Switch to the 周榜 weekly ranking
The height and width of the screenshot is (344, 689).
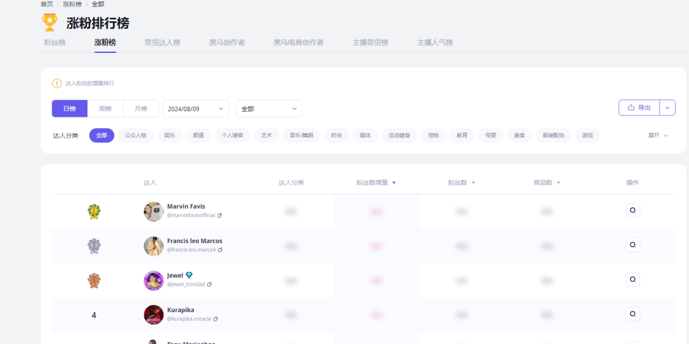(x=105, y=108)
